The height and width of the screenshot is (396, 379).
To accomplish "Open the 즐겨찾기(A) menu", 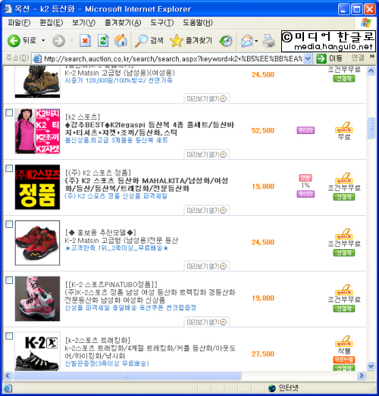I will pos(123,23).
